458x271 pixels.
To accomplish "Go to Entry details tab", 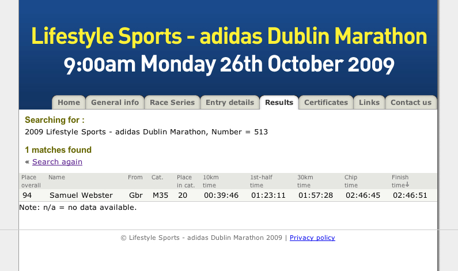I will point(230,102).
